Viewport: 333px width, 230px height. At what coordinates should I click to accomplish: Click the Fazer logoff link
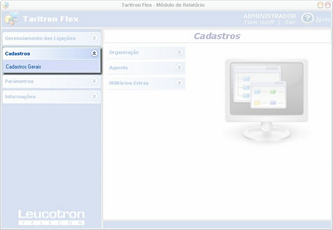pyautogui.click(x=259, y=22)
